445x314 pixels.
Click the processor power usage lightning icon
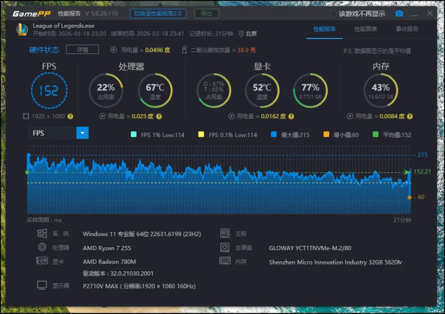(x=102, y=116)
